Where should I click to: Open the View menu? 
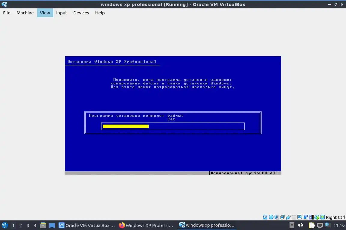(45, 13)
